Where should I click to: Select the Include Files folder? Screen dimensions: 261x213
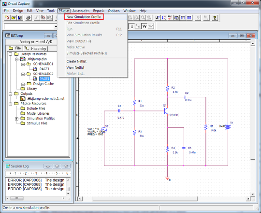[36, 108]
